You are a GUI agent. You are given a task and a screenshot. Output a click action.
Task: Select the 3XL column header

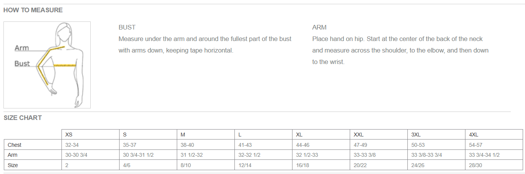pos(416,135)
